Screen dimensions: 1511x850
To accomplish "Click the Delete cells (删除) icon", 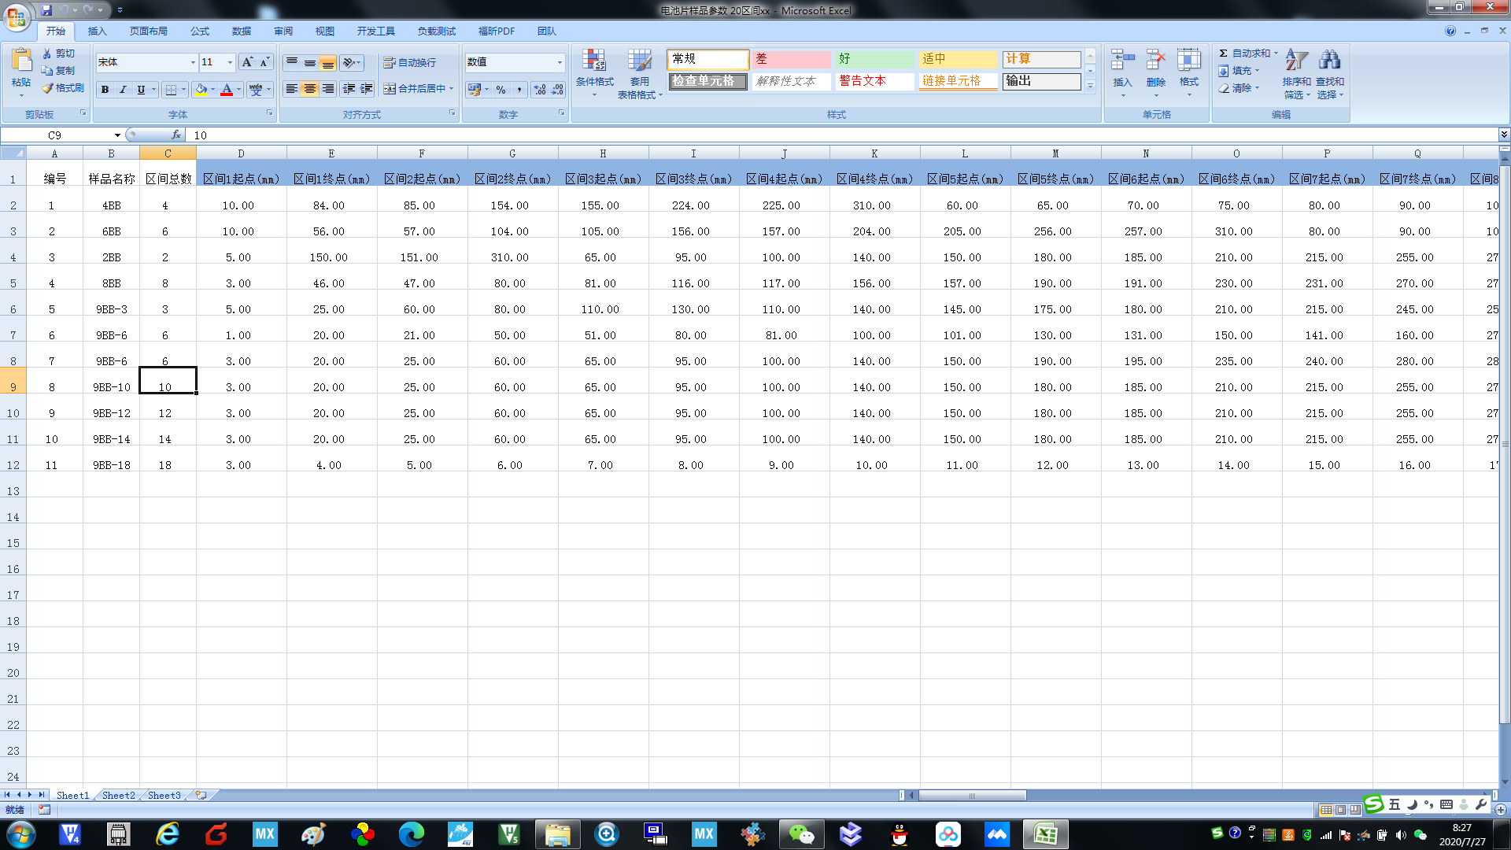I will [1155, 61].
